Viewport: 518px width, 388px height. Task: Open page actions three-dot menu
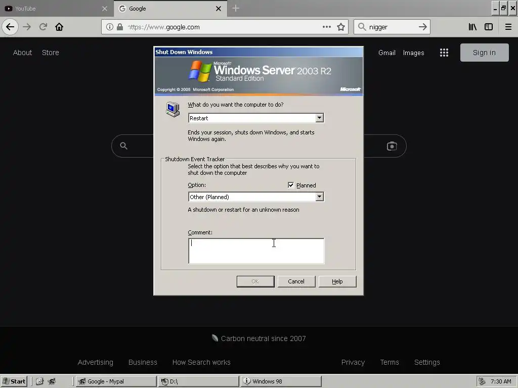pos(327,27)
